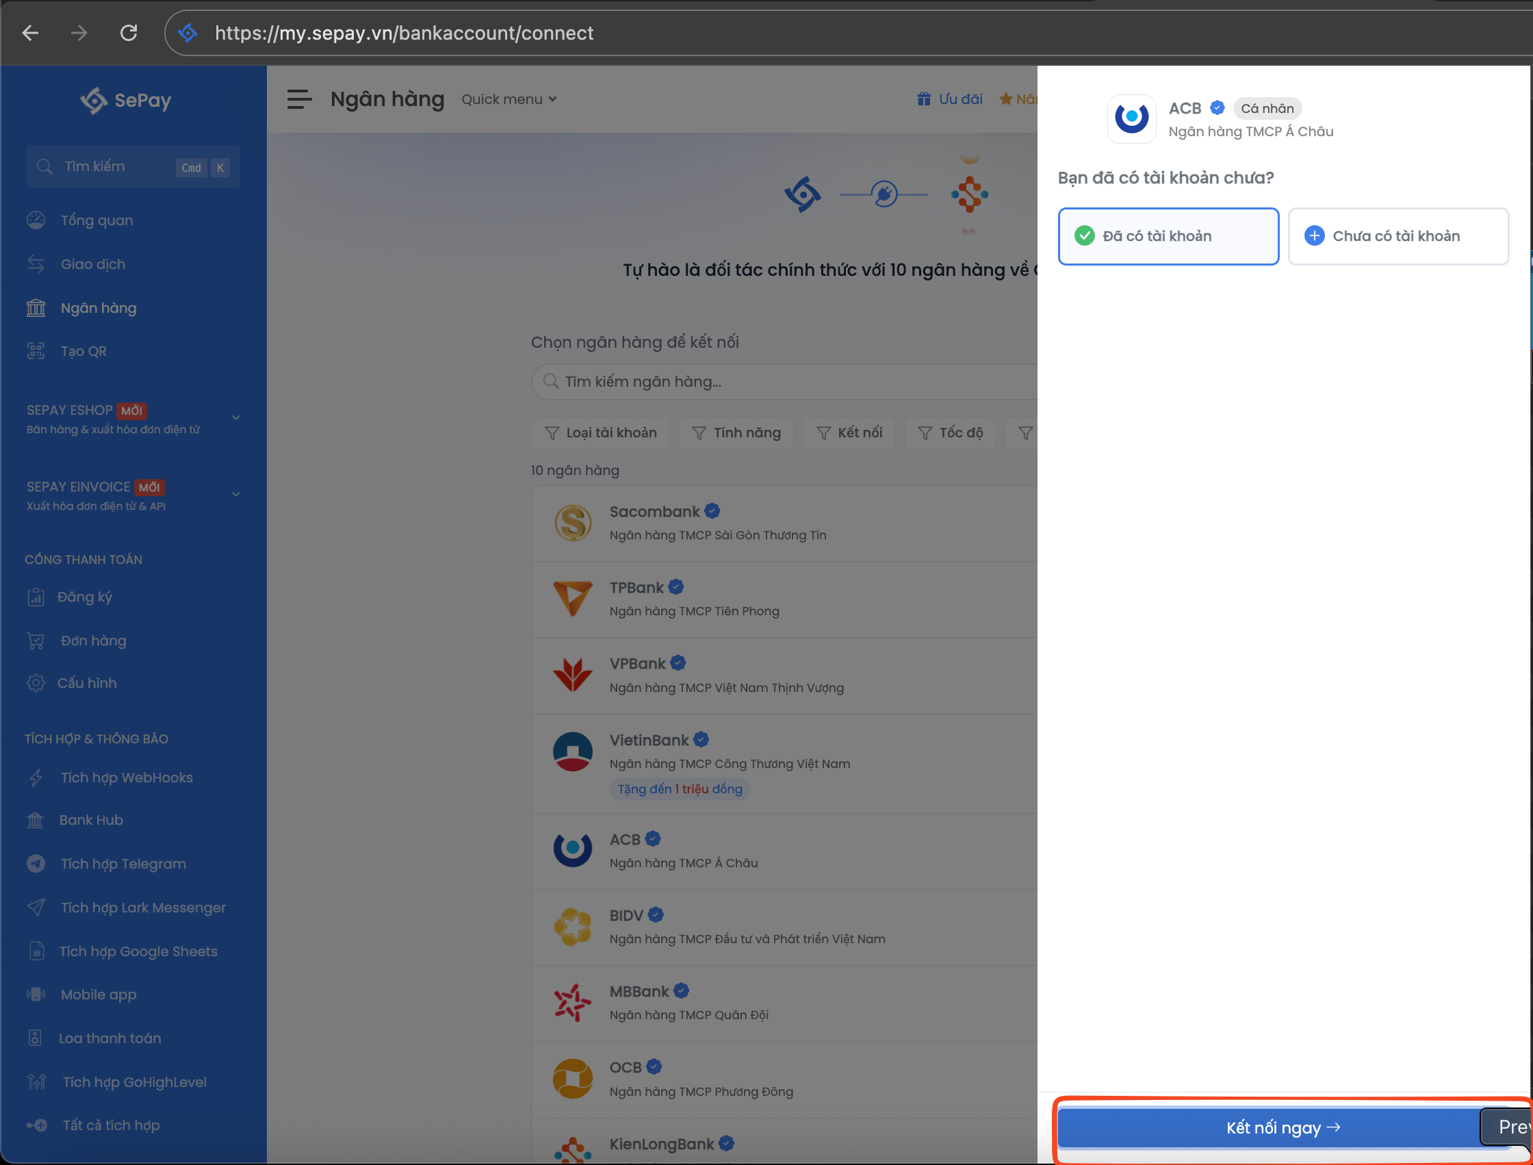Open 'Giao dịch' in sidebar
The image size is (1533, 1165).
coord(93,264)
